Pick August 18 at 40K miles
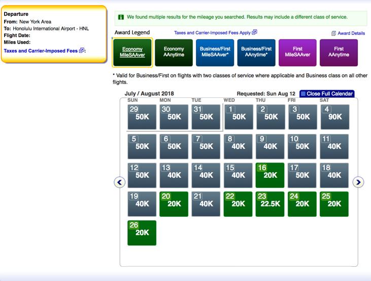 334,175
